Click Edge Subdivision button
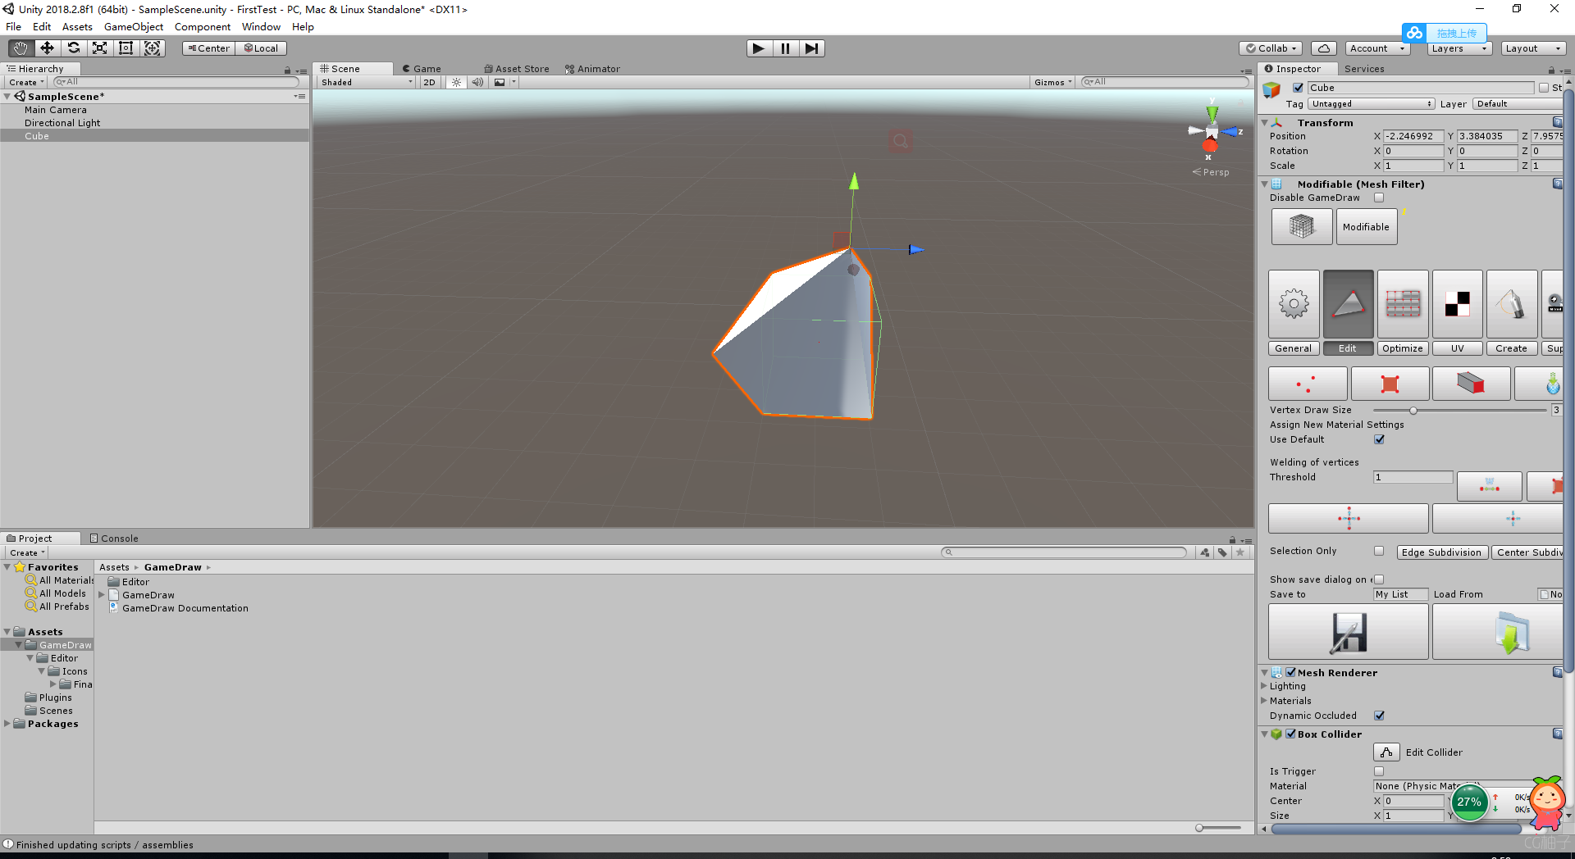Image resolution: width=1575 pixels, height=859 pixels. click(x=1441, y=552)
